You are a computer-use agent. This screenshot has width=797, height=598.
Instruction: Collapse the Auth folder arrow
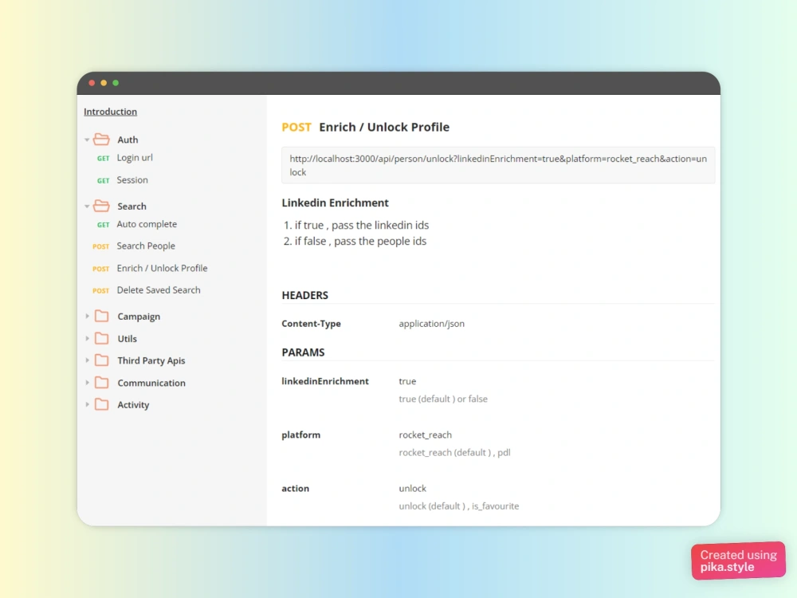pyautogui.click(x=87, y=140)
